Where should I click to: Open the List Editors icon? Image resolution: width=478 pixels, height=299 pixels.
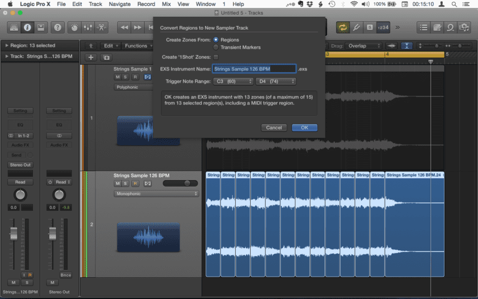tap(423, 27)
